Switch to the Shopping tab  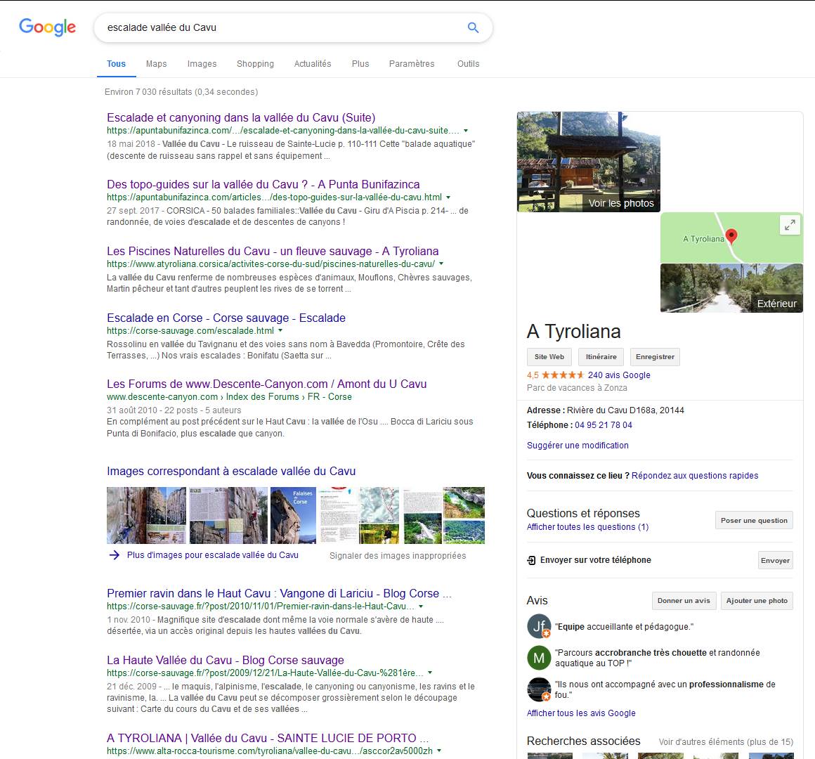click(x=255, y=64)
